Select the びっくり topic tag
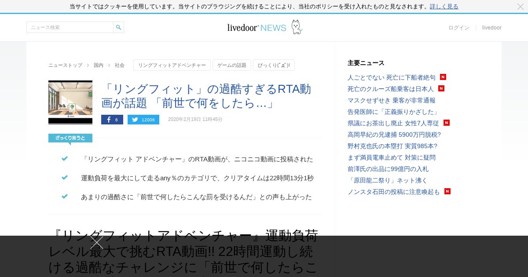The width and height of the screenshot is (528, 277). coord(274,65)
